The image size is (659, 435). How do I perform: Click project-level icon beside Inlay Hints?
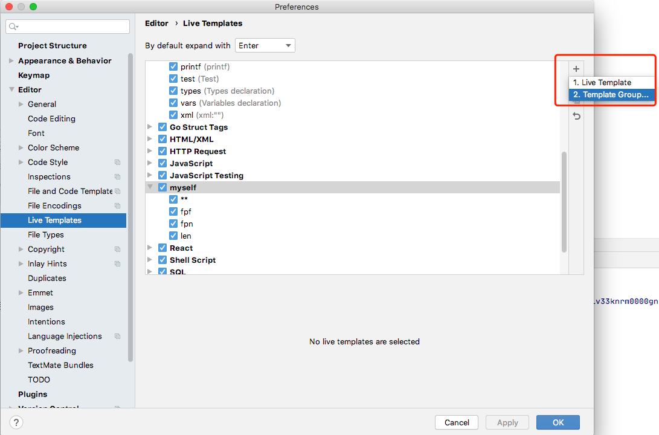click(118, 264)
